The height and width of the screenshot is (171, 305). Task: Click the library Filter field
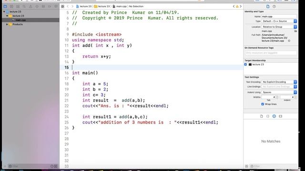[273, 166]
